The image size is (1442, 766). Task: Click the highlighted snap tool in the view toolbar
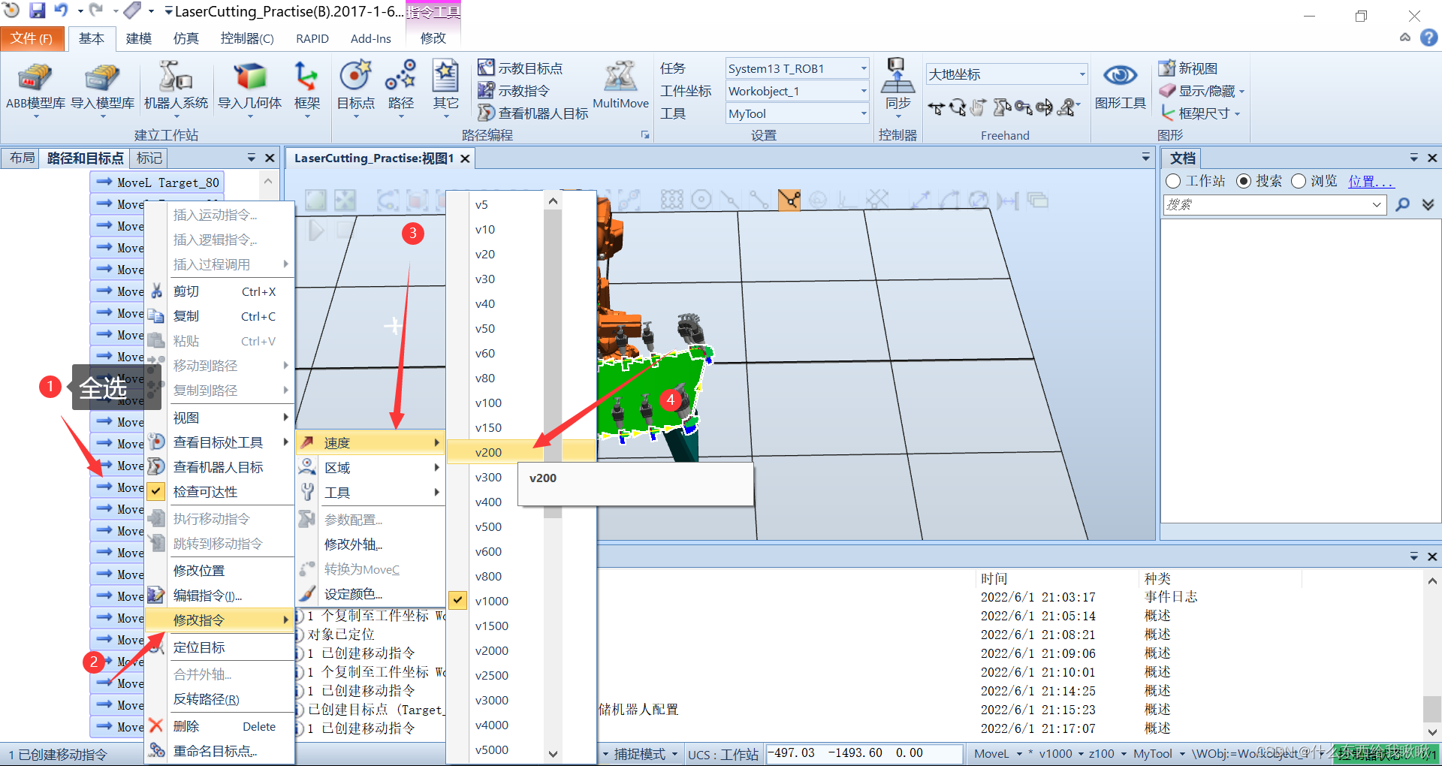click(x=789, y=200)
